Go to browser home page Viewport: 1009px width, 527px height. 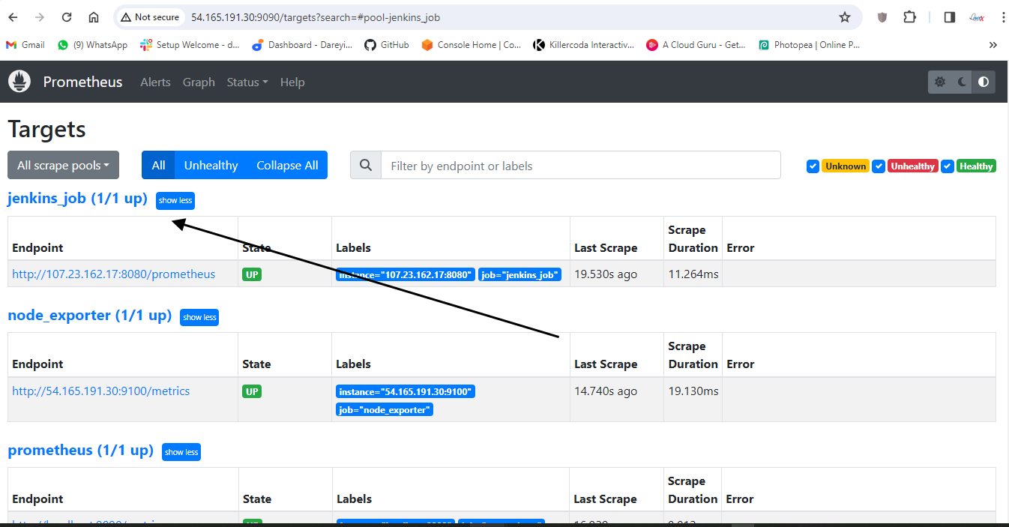(x=94, y=17)
